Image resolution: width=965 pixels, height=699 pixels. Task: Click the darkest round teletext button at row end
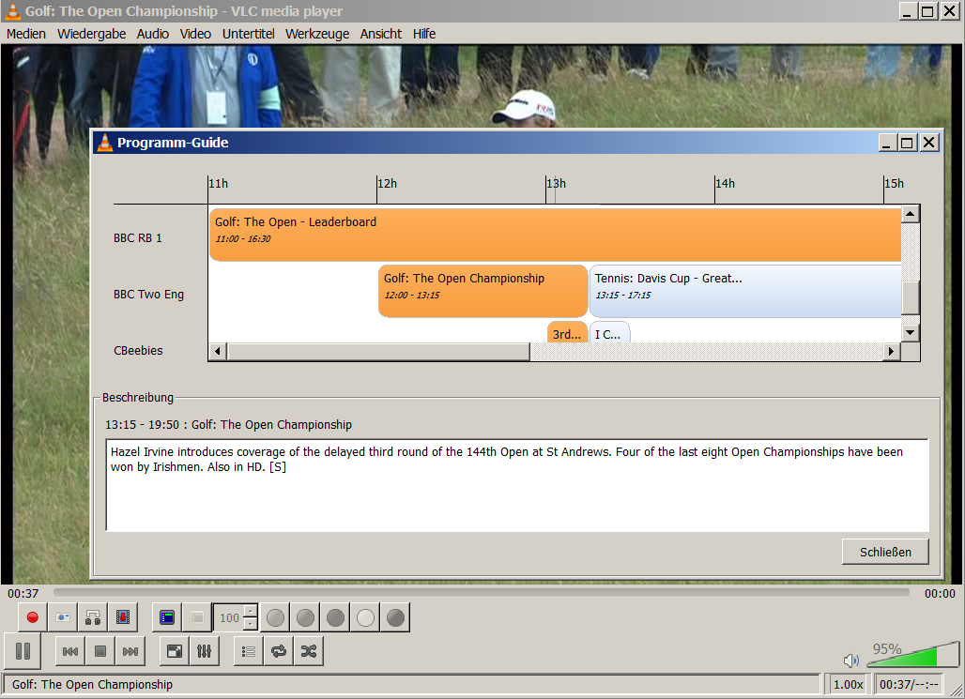coord(396,617)
